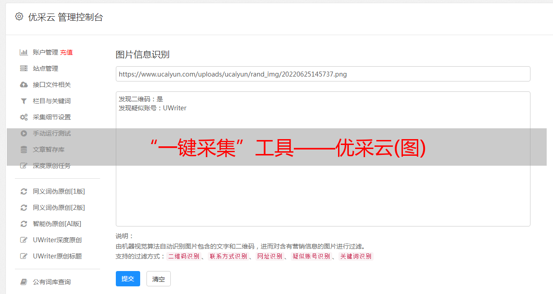Click the image URL input field
The height and width of the screenshot is (294, 553).
click(323, 74)
